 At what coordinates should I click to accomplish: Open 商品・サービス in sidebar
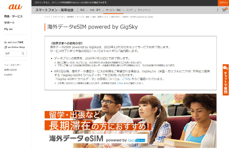click(13, 16)
